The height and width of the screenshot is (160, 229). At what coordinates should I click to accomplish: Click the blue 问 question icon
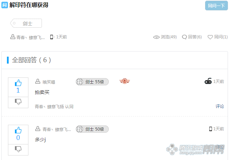tap(5, 5)
